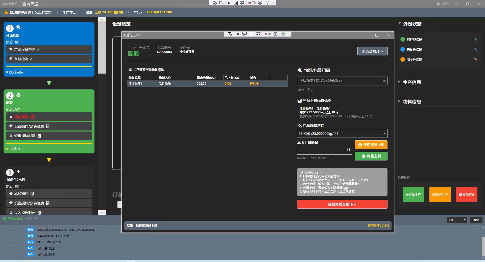Screen dimensions: 485x262
Task: Click camera icon in 扫码上料 dialog toolbar
Action: 237,34
